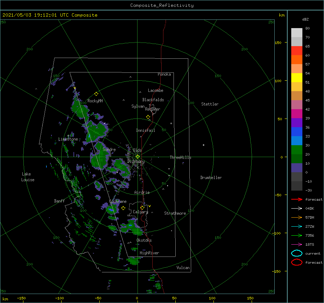This screenshot has width=324, height=303.
Task: Click the Okotoks label
Action: (144, 240)
